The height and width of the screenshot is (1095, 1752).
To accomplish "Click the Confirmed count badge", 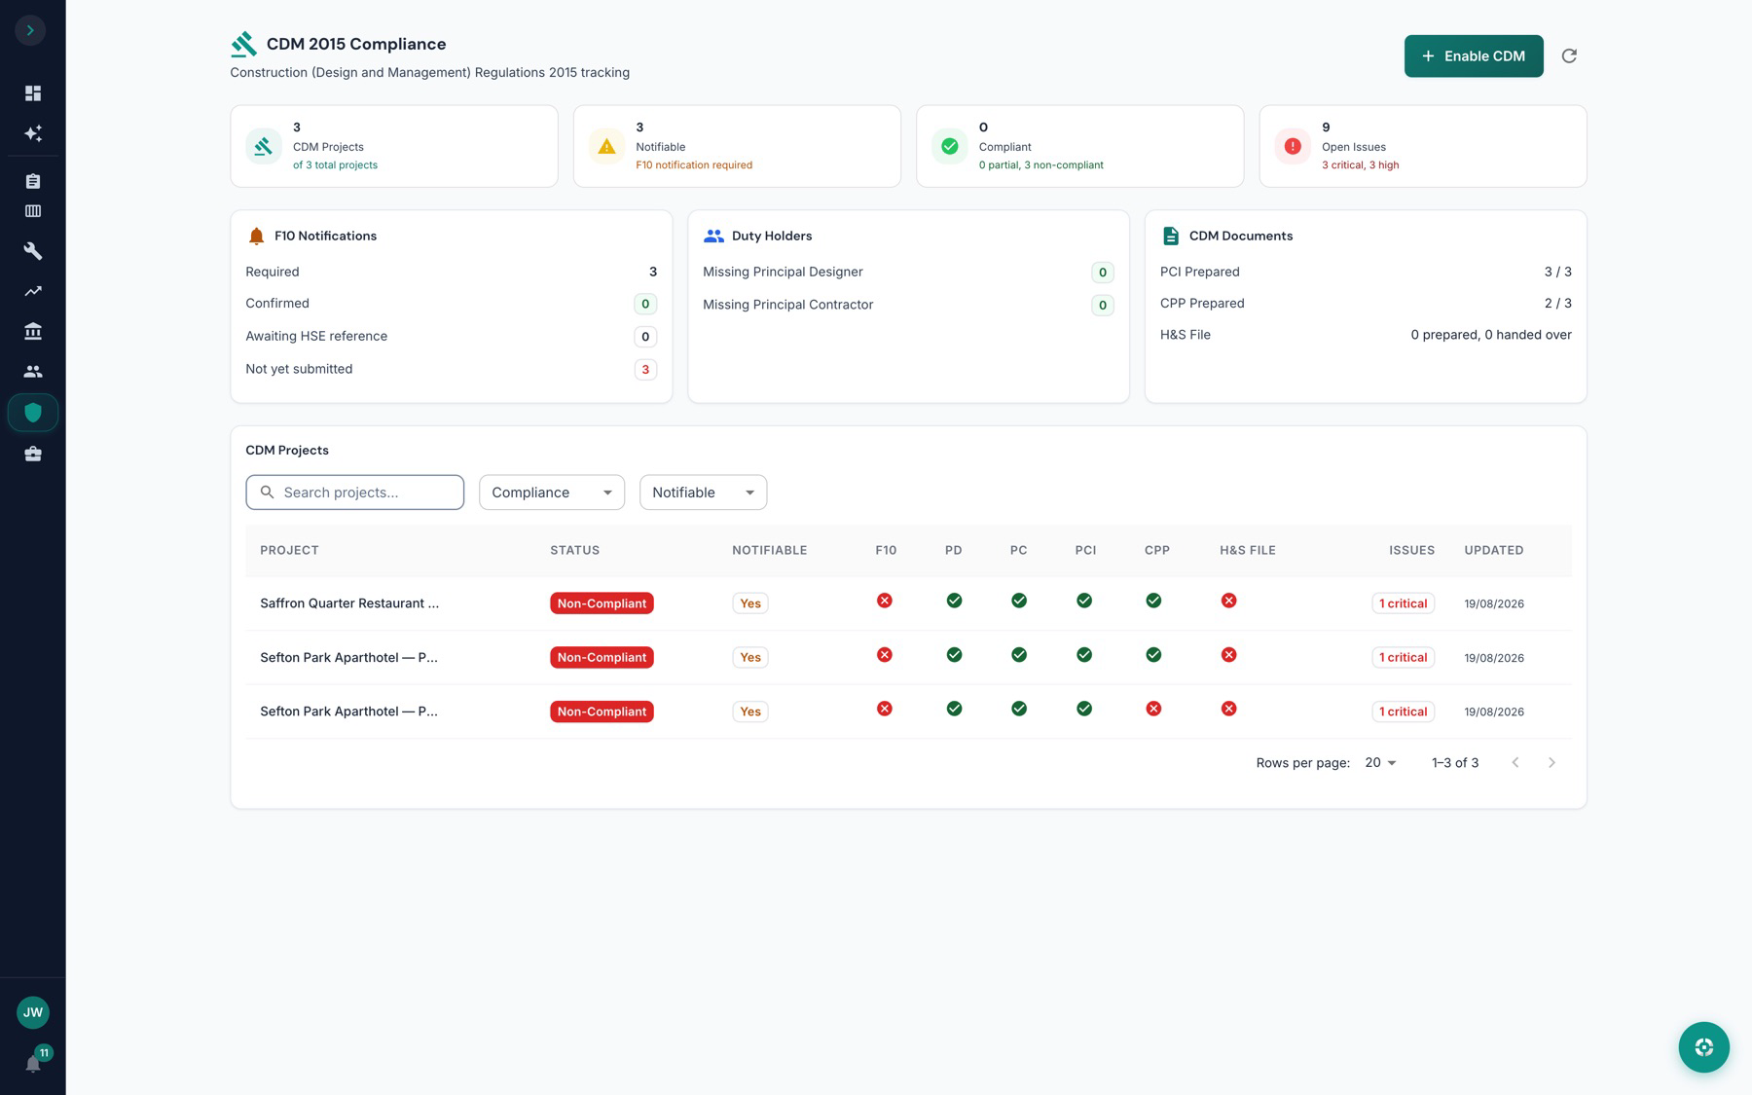I will click(x=645, y=304).
